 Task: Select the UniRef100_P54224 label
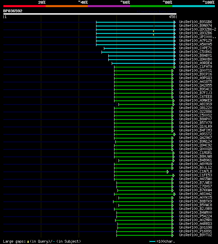[x=196, y=216]
